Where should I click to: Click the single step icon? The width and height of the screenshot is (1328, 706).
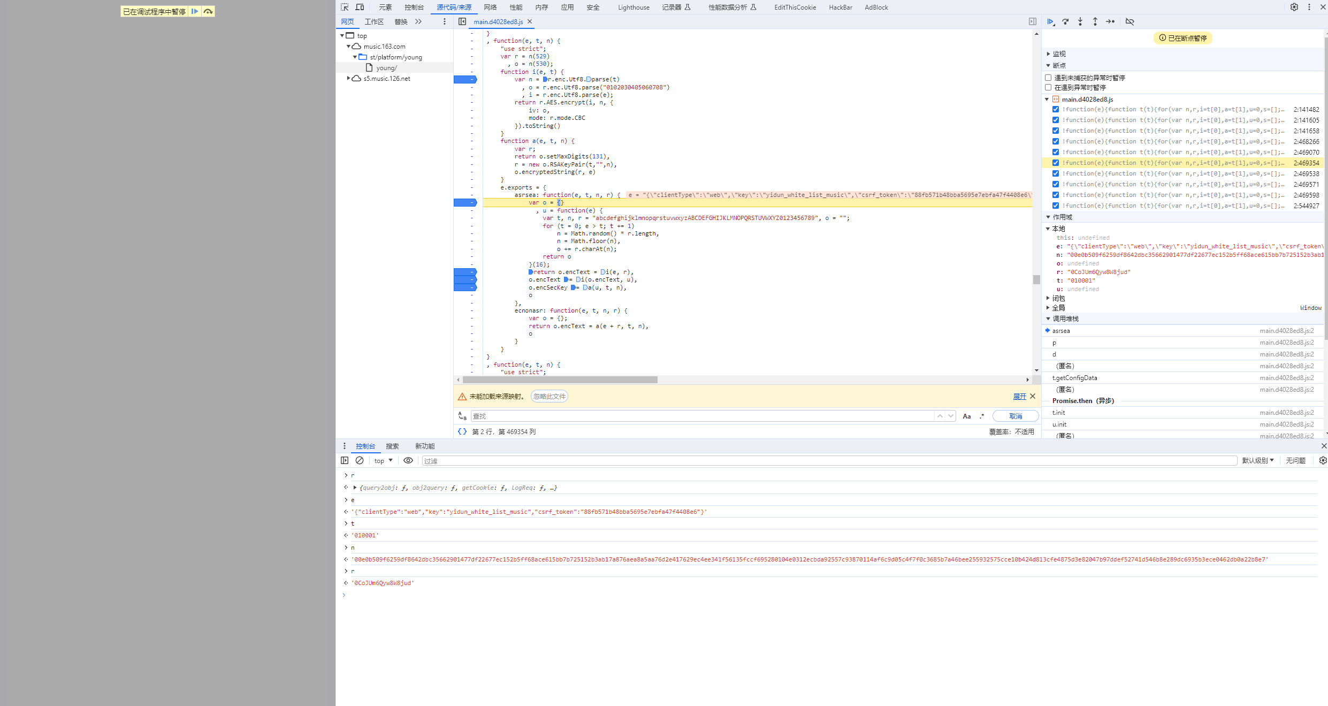coord(1110,21)
